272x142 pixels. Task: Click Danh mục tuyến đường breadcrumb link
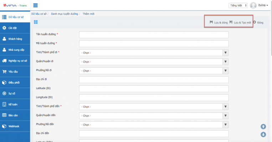[x=64, y=13]
